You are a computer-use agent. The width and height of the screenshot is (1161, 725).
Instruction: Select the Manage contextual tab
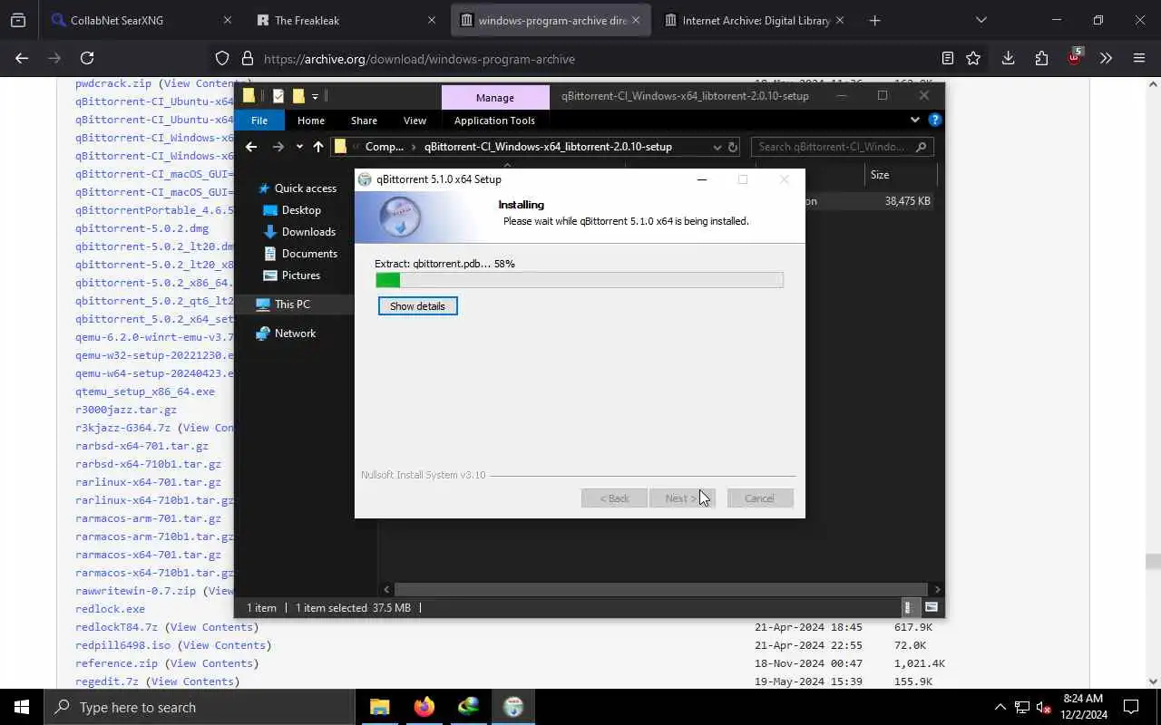pos(494,97)
